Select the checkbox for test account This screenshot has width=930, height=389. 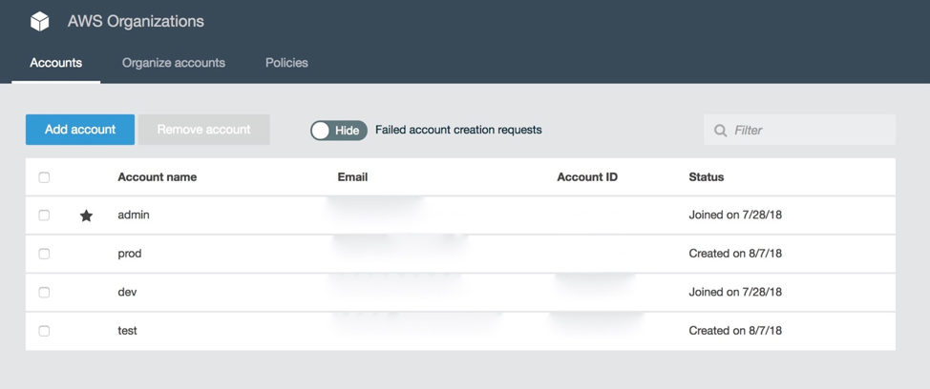[x=44, y=331]
